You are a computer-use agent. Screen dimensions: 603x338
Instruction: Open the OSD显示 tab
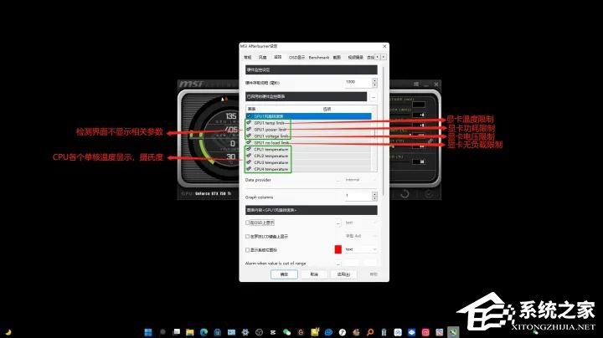(296, 57)
